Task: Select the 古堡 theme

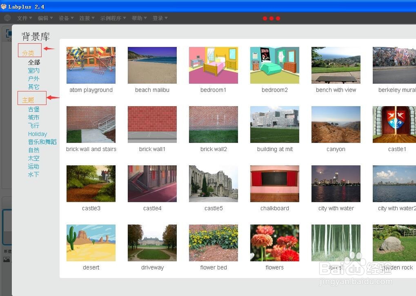Action: click(34, 109)
